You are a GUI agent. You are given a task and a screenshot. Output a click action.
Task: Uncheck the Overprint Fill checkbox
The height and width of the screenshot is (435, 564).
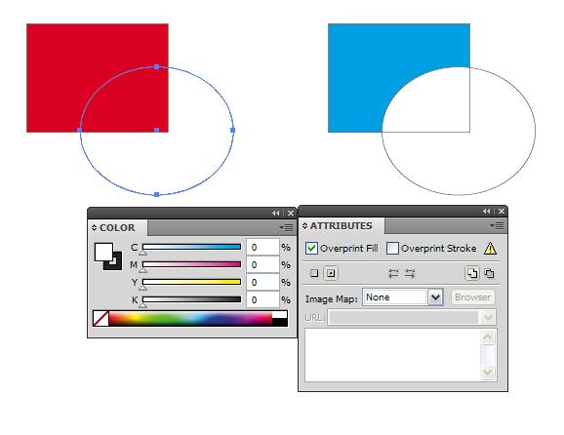click(x=311, y=249)
